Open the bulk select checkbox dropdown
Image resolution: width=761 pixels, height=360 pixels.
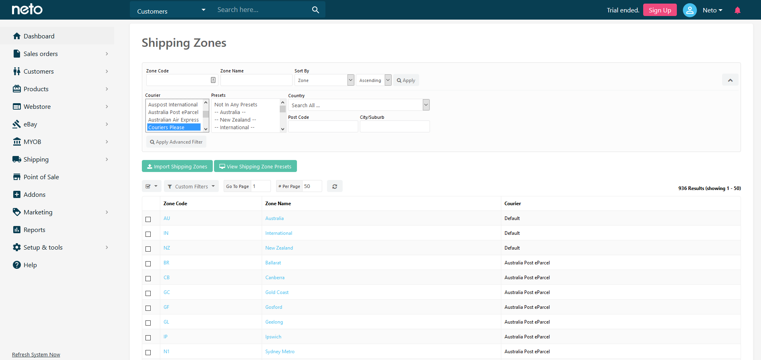(151, 186)
